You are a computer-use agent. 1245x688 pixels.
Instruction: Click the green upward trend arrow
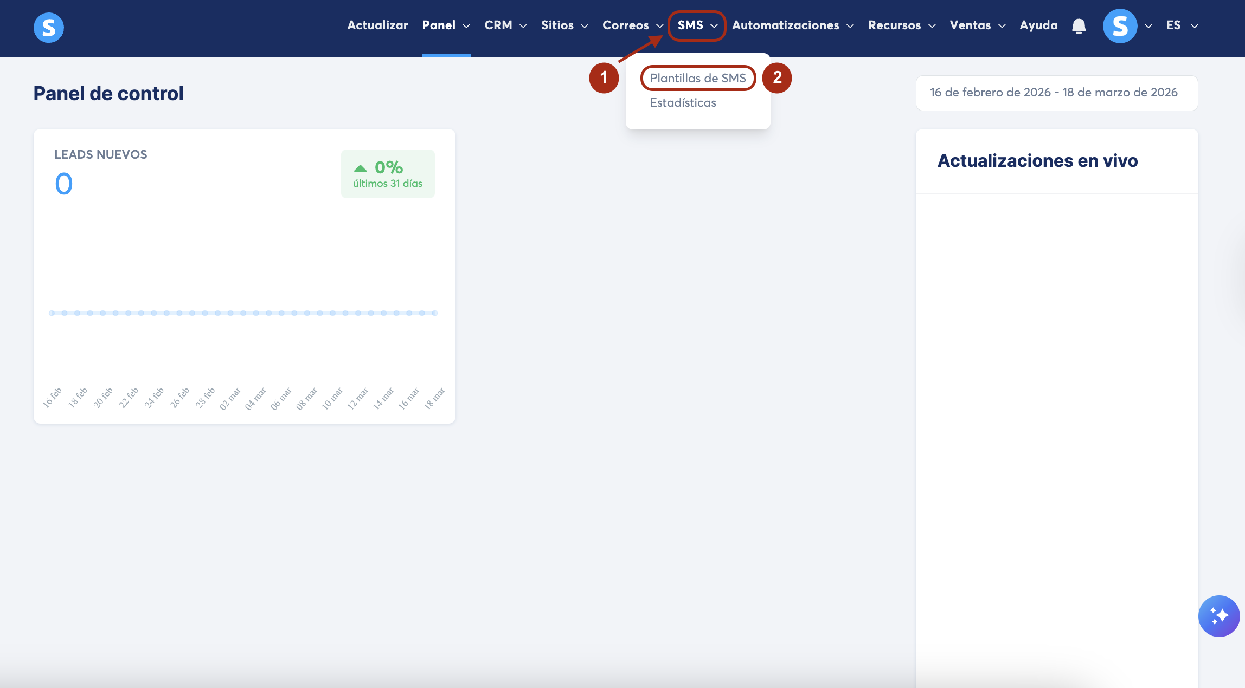tap(361, 168)
